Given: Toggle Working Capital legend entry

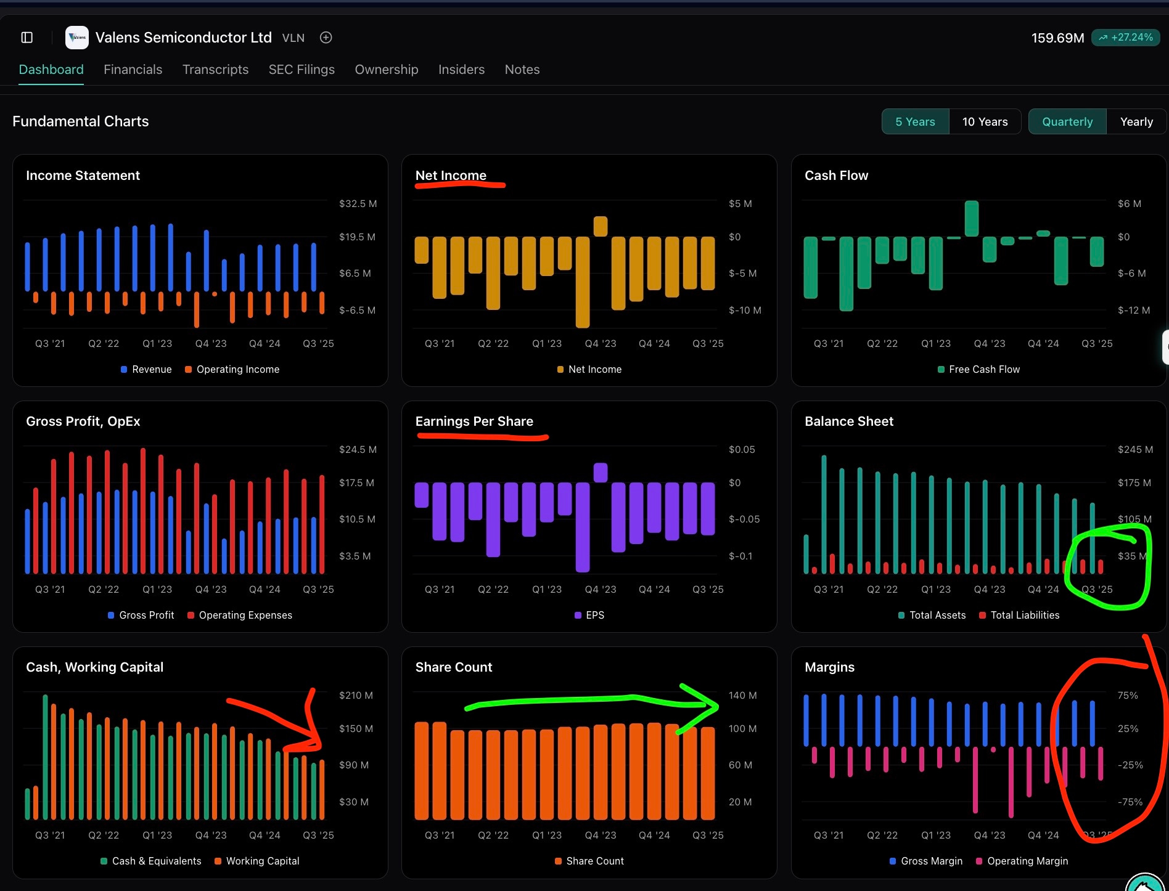Looking at the screenshot, I should 257,861.
